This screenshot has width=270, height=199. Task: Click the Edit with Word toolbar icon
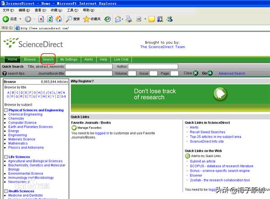(x=139, y=19)
